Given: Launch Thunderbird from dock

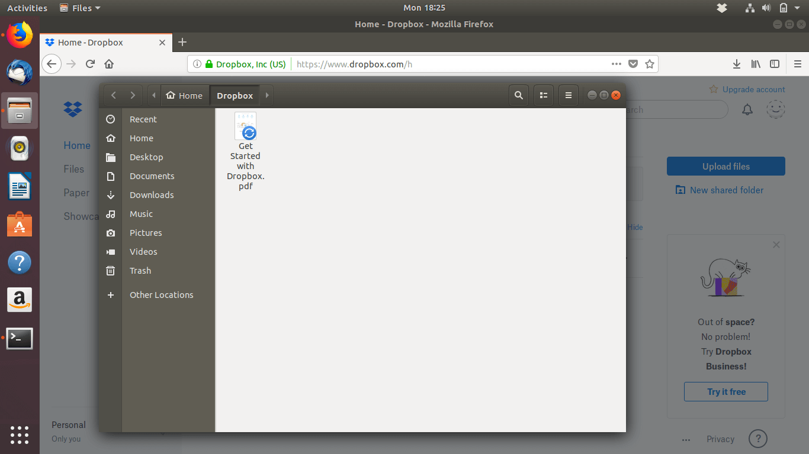Looking at the screenshot, I should (x=20, y=73).
